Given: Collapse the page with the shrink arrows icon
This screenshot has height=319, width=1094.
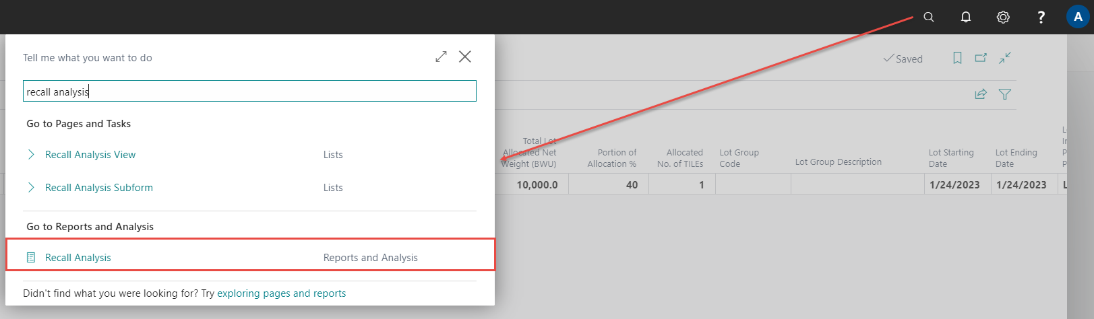Looking at the screenshot, I should click(x=1004, y=59).
